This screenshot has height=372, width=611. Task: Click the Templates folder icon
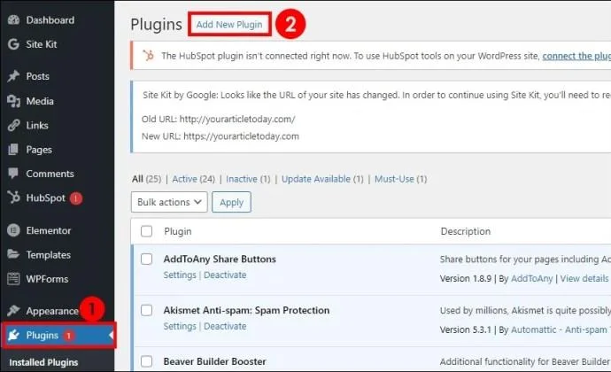pos(13,254)
